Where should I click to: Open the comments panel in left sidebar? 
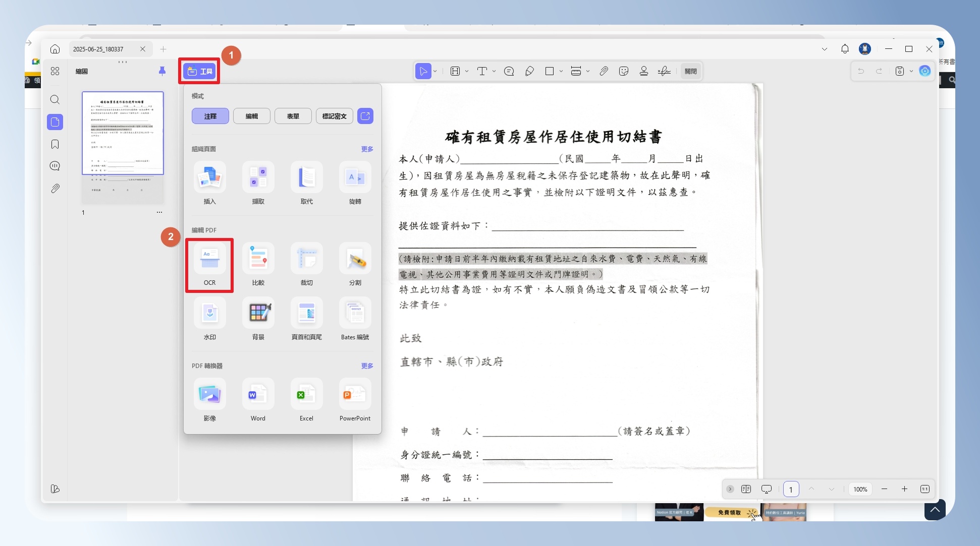55,166
